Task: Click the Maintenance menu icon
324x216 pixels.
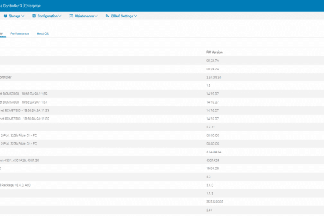Action: pyautogui.click(x=71, y=16)
